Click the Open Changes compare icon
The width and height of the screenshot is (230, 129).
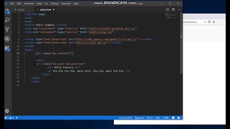[167, 10]
